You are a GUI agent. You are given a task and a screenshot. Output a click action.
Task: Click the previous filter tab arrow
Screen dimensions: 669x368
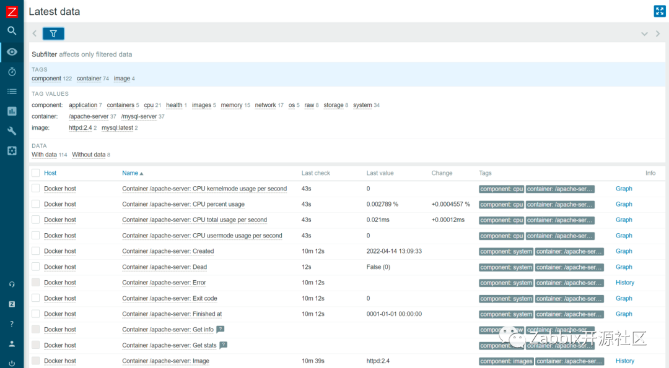(x=35, y=33)
